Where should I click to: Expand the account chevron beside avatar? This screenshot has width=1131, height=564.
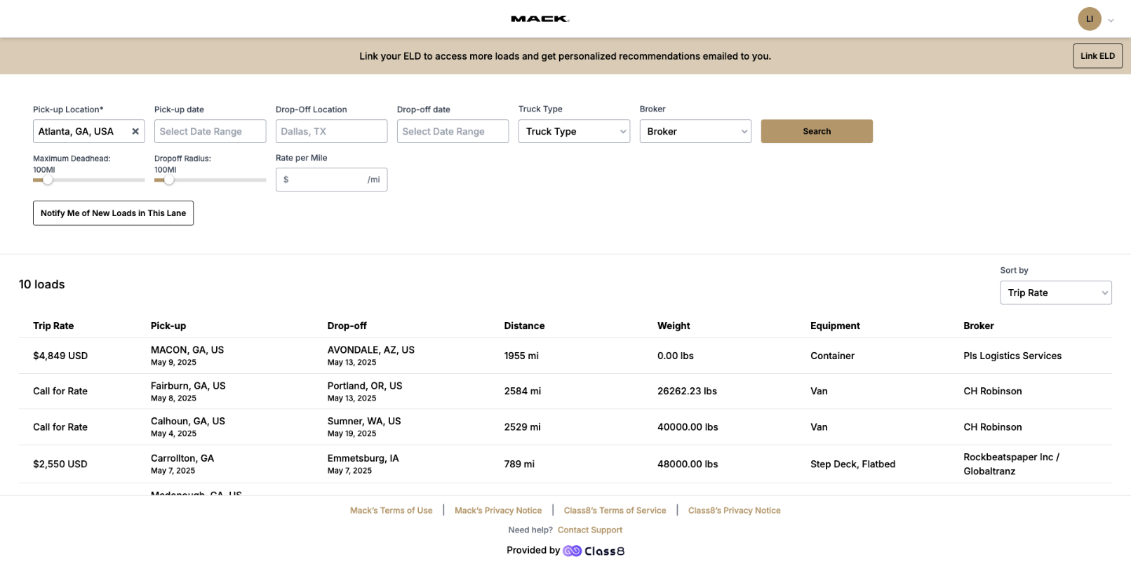tap(1111, 20)
